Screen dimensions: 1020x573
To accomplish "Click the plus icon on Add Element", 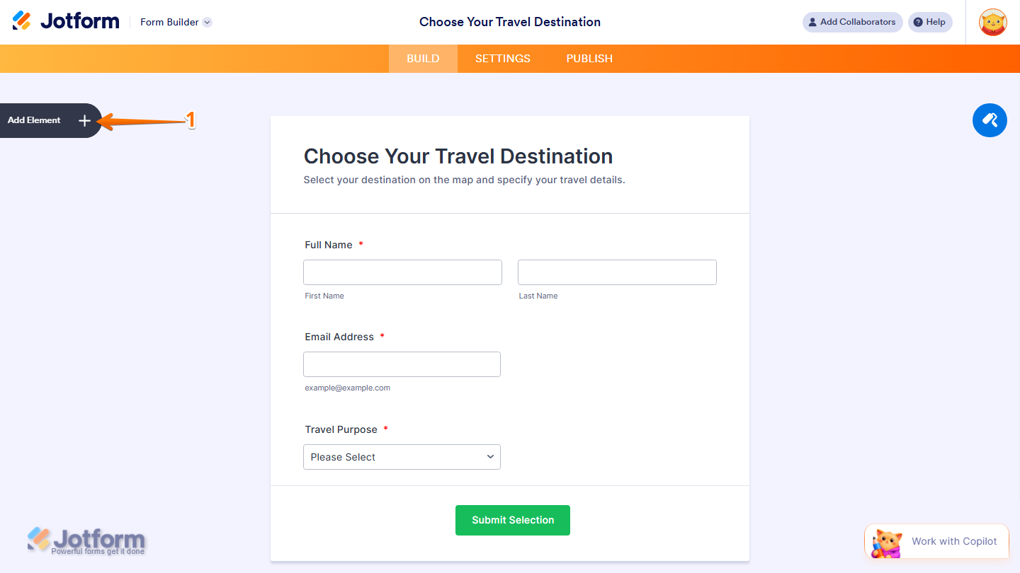I will (x=84, y=120).
